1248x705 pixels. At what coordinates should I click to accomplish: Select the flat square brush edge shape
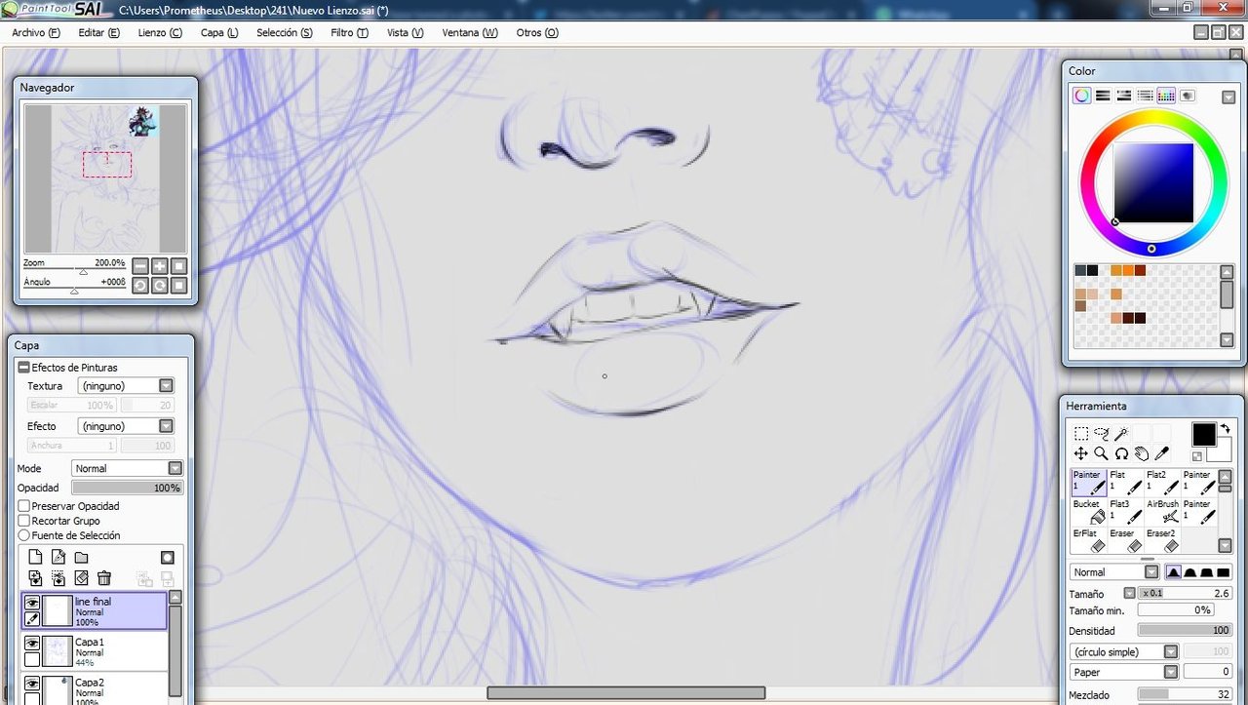(1223, 572)
